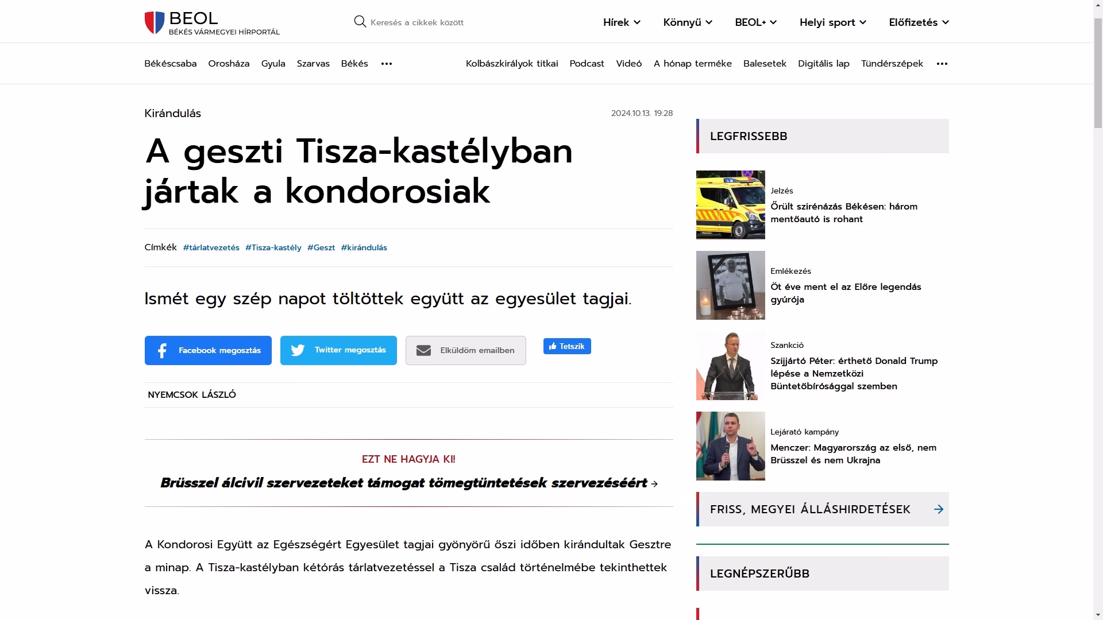The height and width of the screenshot is (620, 1103).
Task: Click the Facebook f icon
Action: coord(163,351)
